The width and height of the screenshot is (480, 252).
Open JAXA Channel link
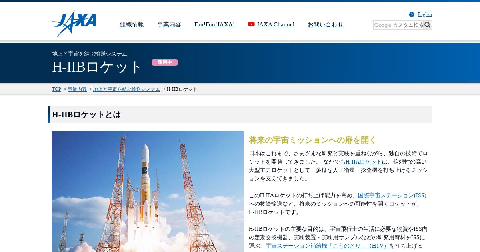[276, 24]
